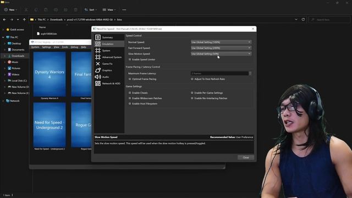
Task: Expand the address bar history dropdown
Action: [x=296, y=20]
